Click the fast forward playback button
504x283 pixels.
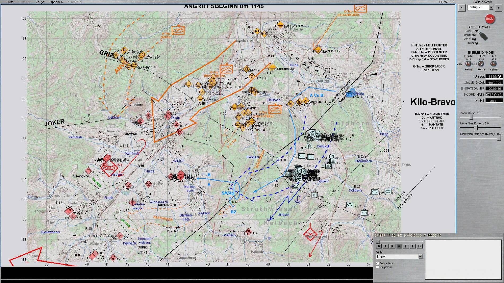(420, 246)
